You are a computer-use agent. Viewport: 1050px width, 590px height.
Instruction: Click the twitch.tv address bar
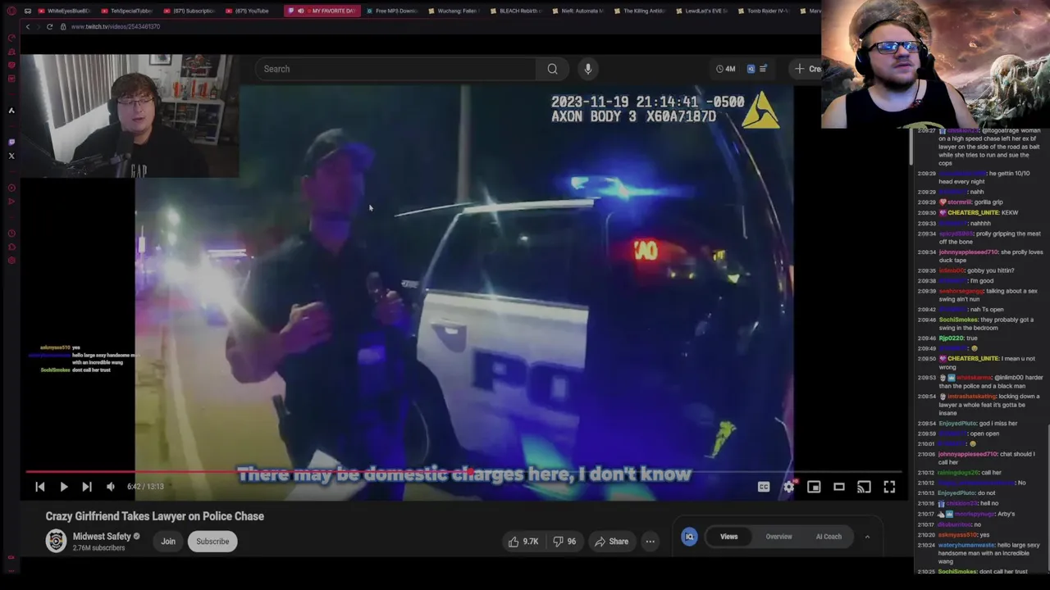click(x=115, y=26)
